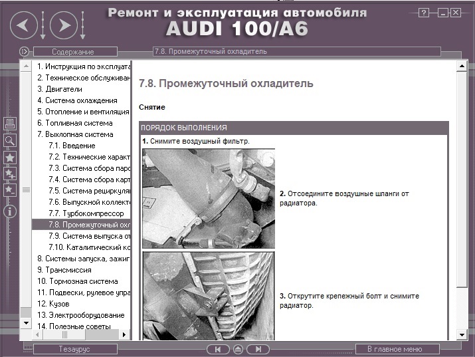Select 7.5. Система рециркуляции section

[89, 191]
